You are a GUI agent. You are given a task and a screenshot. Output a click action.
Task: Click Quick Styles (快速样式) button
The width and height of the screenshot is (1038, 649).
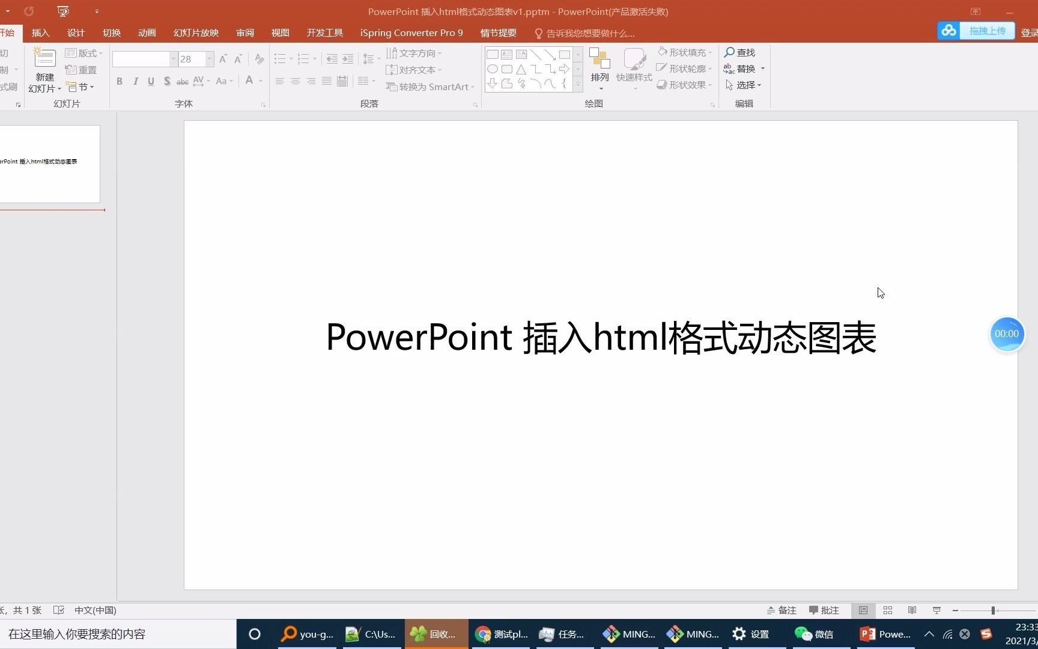pyautogui.click(x=634, y=69)
